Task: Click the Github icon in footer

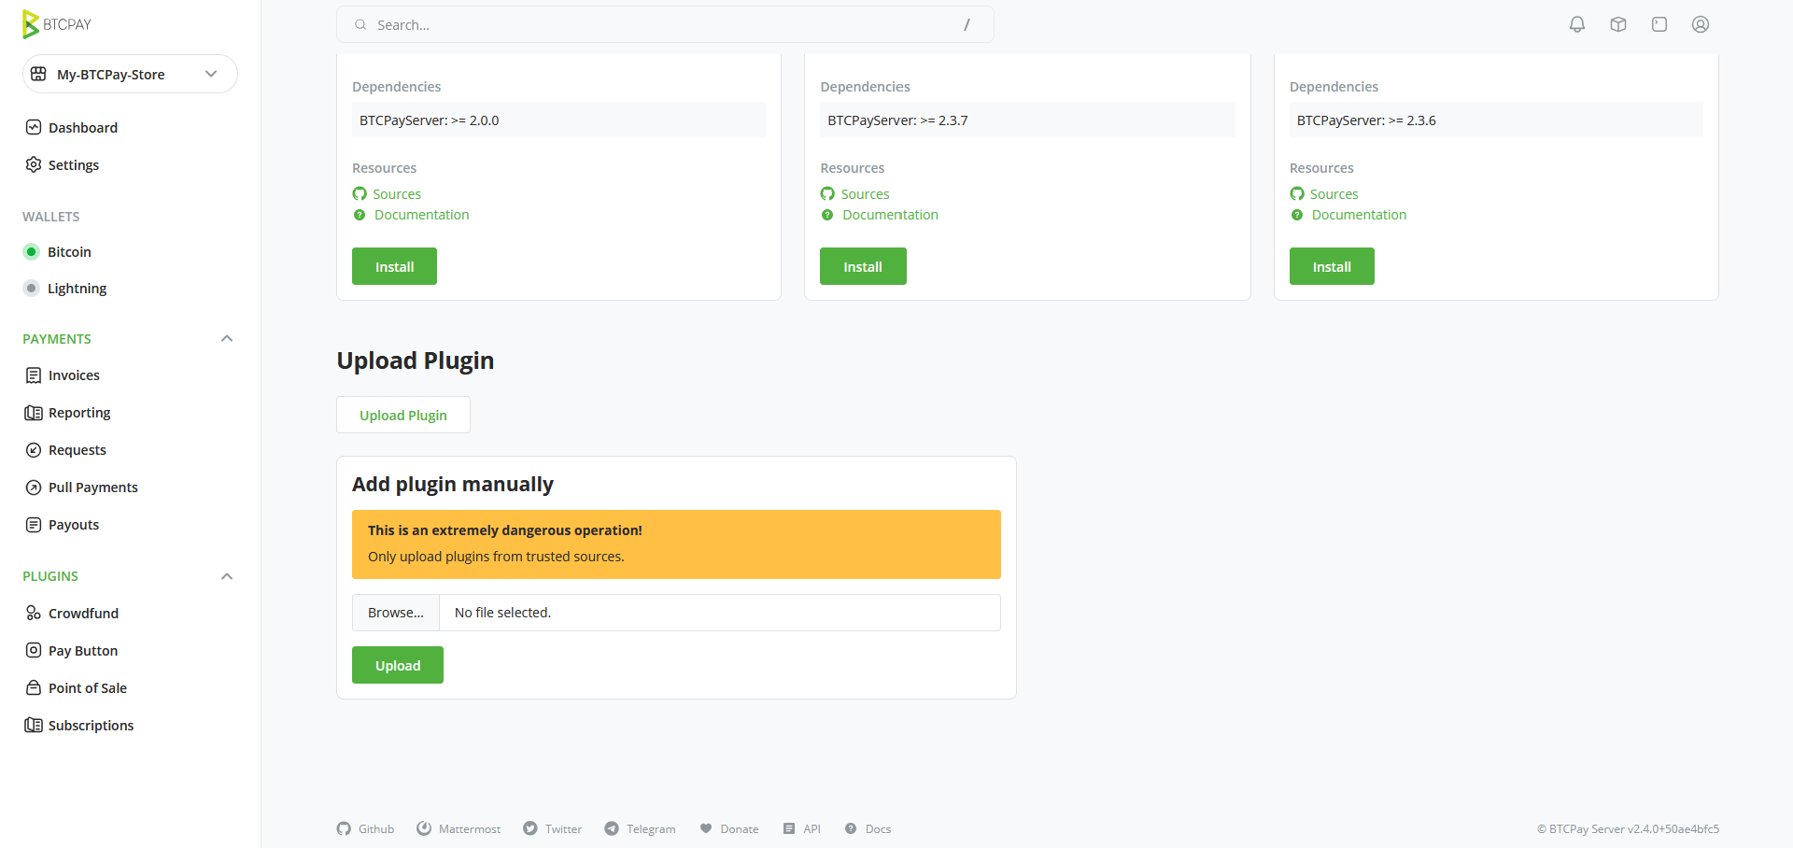Action: [x=344, y=828]
